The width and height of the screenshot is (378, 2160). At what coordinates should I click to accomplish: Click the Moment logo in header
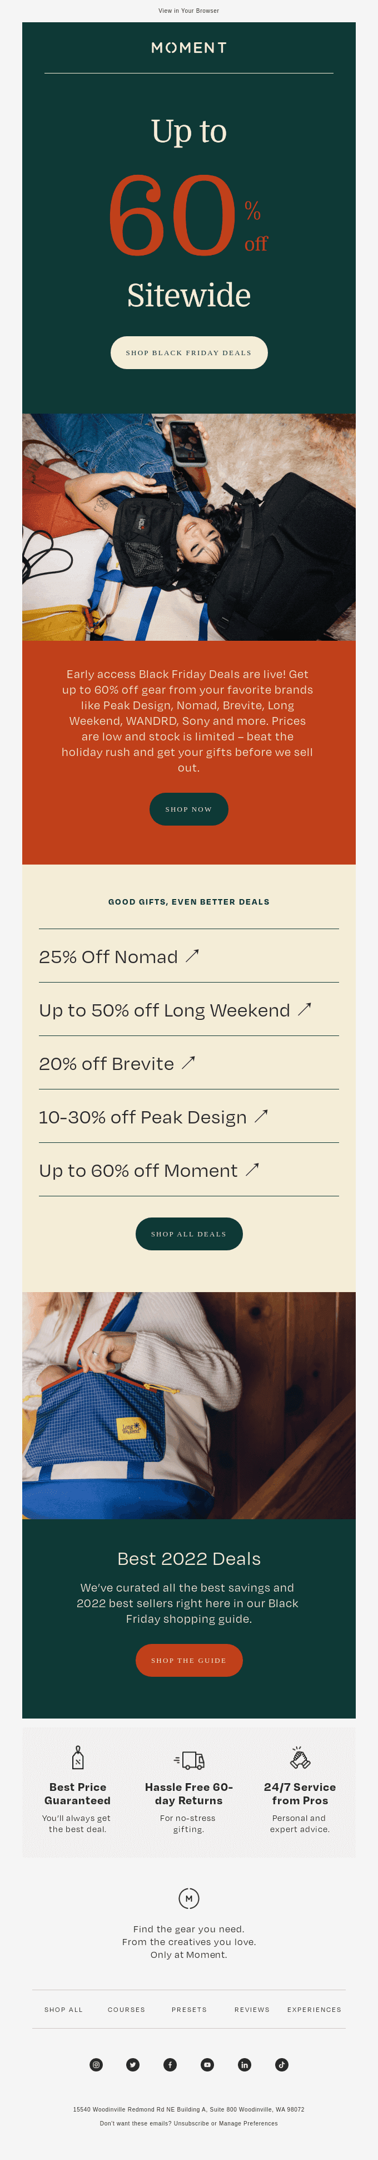(188, 48)
